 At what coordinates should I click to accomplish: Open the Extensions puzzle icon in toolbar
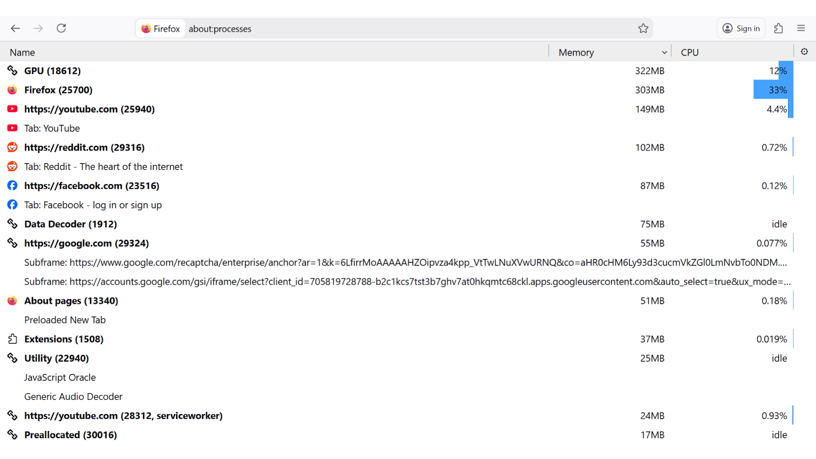[778, 29]
